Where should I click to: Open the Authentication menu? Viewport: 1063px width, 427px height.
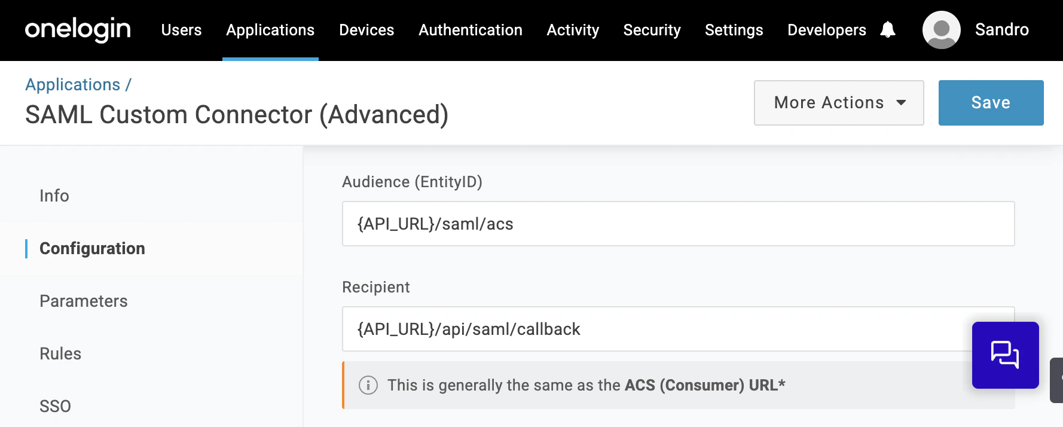(x=471, y=30)
